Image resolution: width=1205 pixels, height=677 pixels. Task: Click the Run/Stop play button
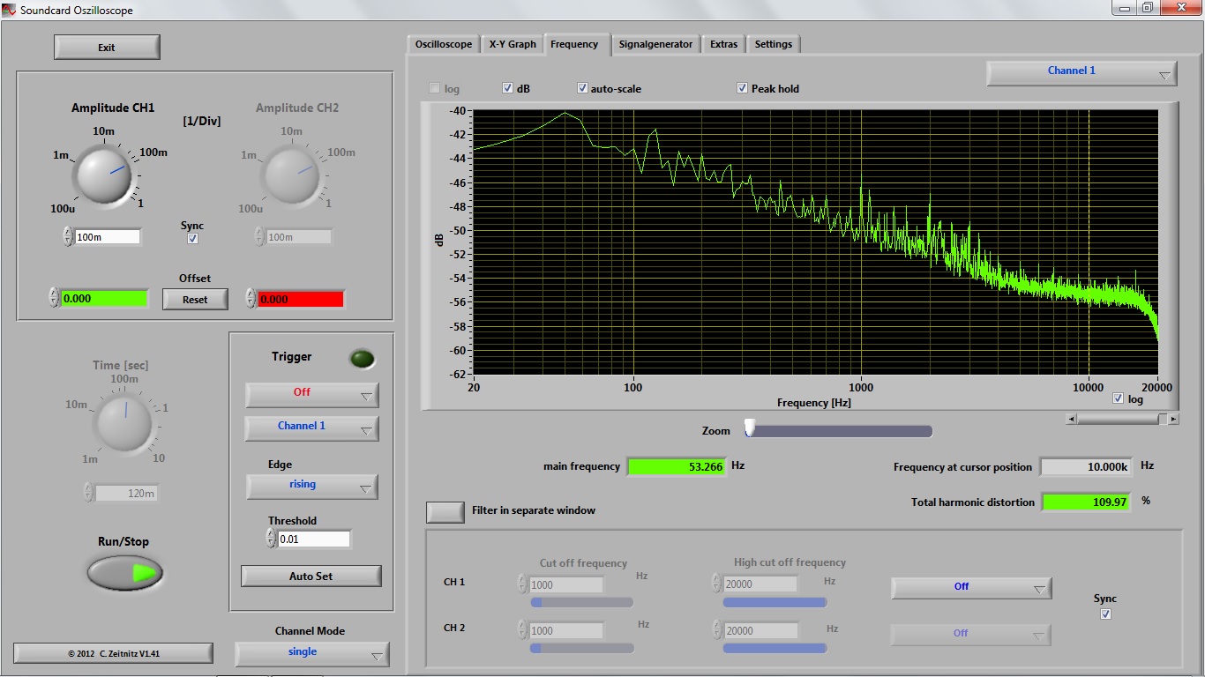(x=125, y=573)
